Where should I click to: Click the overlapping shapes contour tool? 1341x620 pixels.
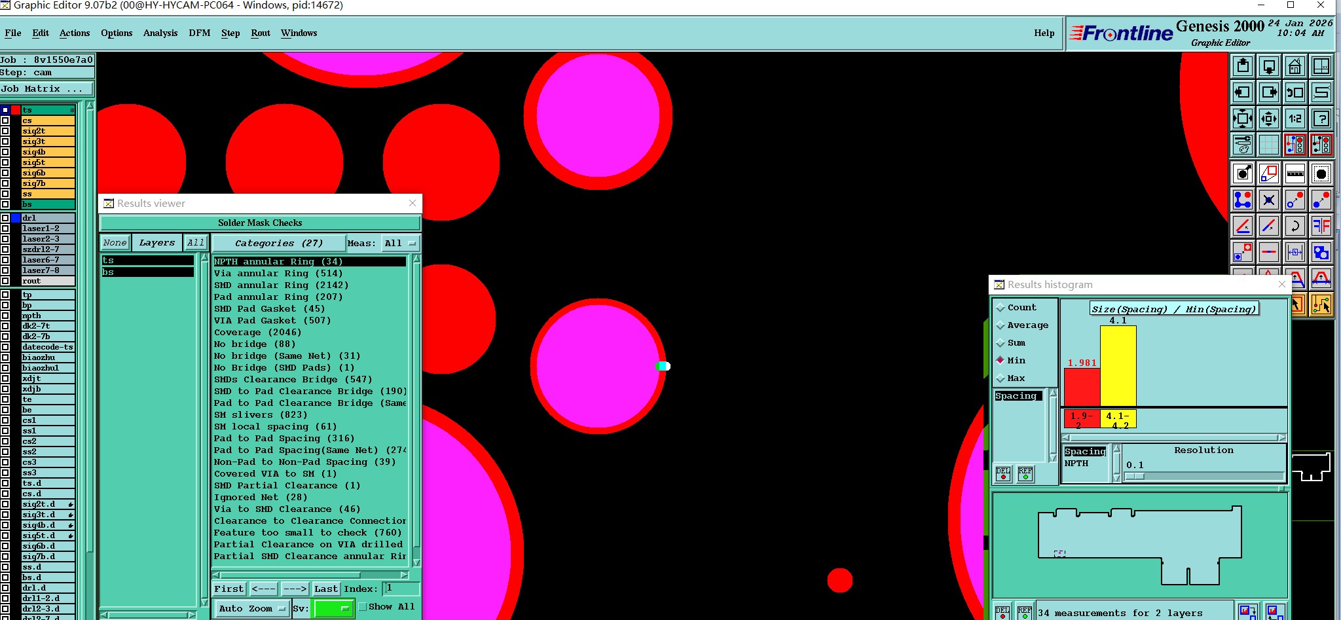tap(1321, 252)
